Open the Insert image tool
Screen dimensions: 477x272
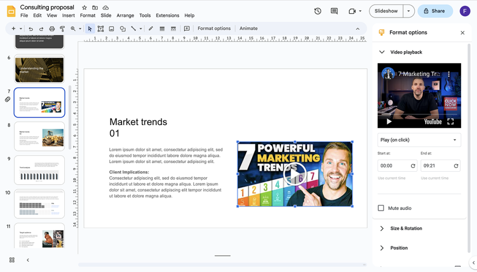tap(111, 28)
